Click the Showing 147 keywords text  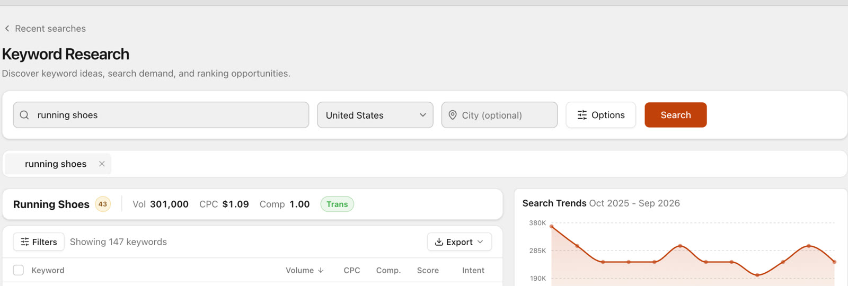click(x=118, y=242)
